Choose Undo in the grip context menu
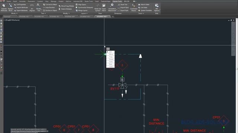 (x=111, y=66)
